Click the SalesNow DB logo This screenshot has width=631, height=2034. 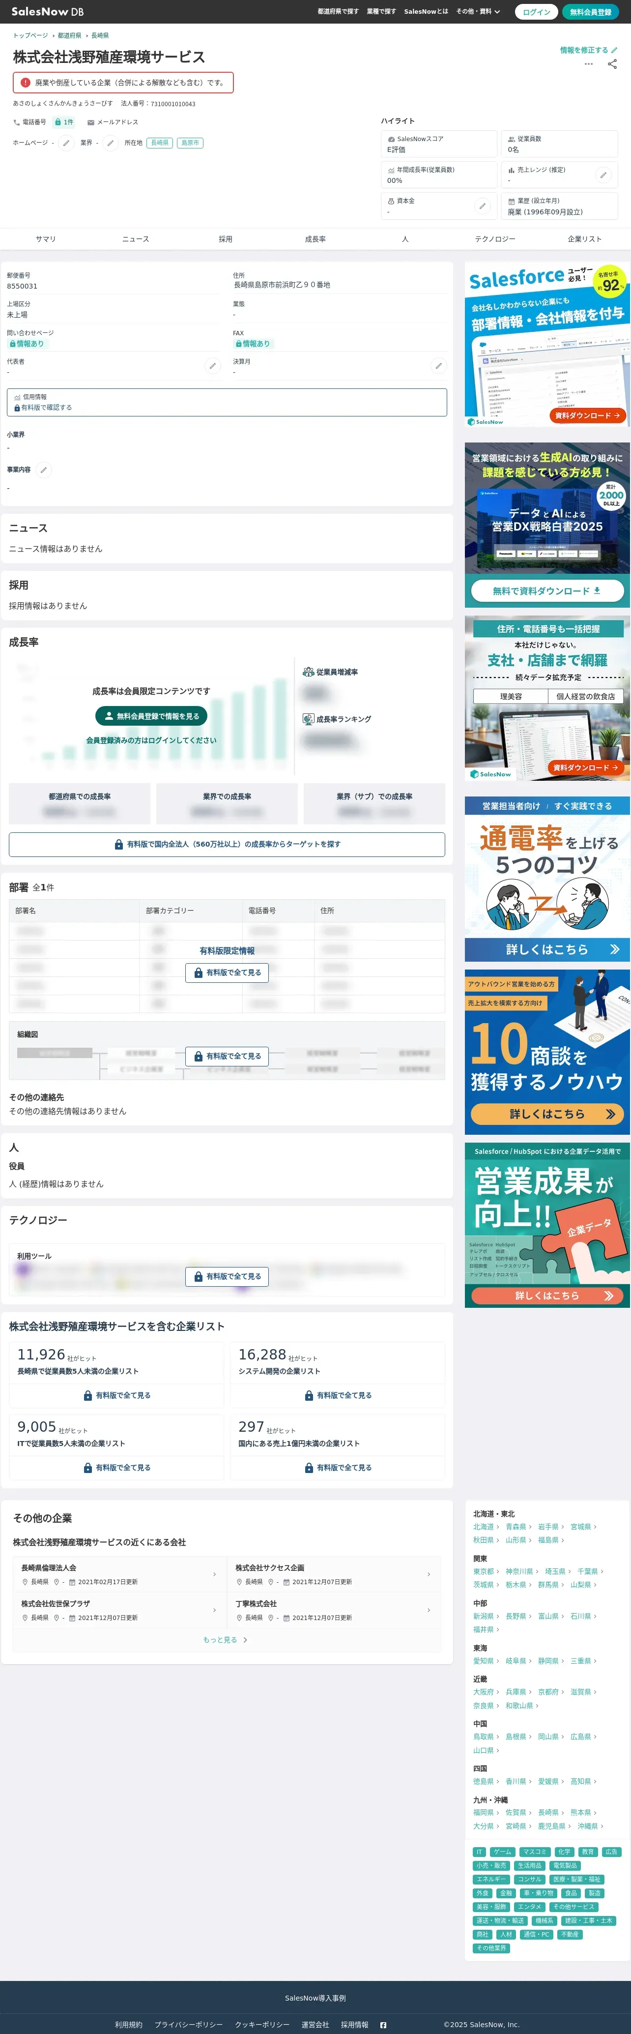click(47, 11)
